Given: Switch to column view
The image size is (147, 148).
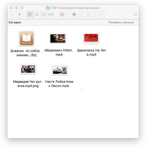Looking at the screenshot, I should point(44,14).
